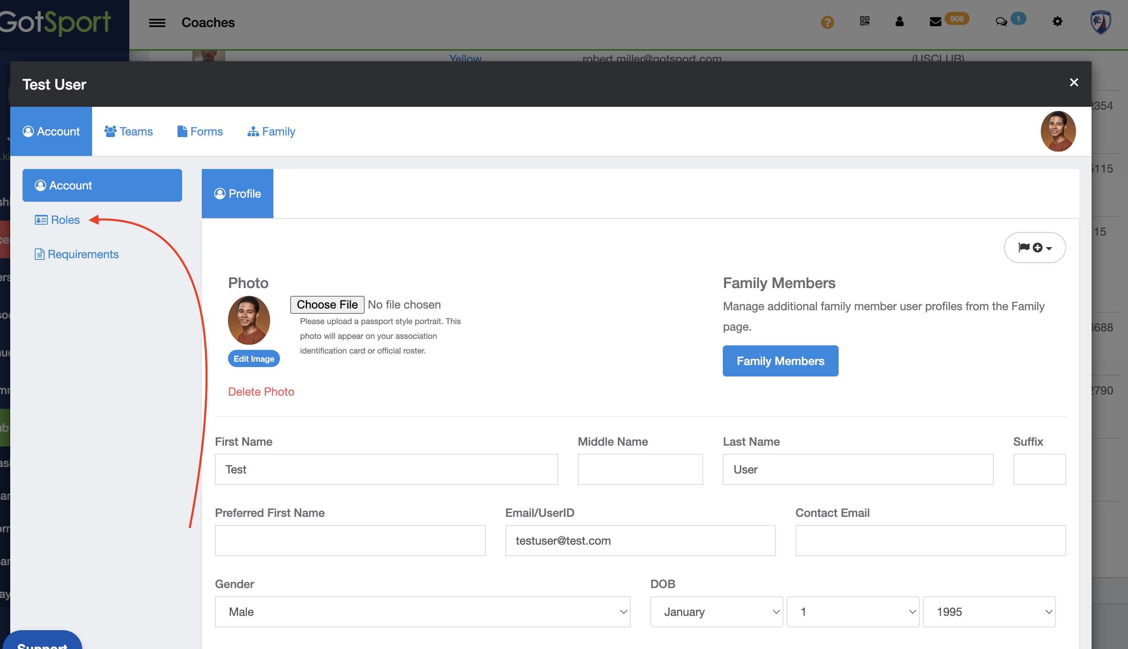Focus the Last Name input field
The width and height of the screenshot is (1128, 649).
coord(858,469)
